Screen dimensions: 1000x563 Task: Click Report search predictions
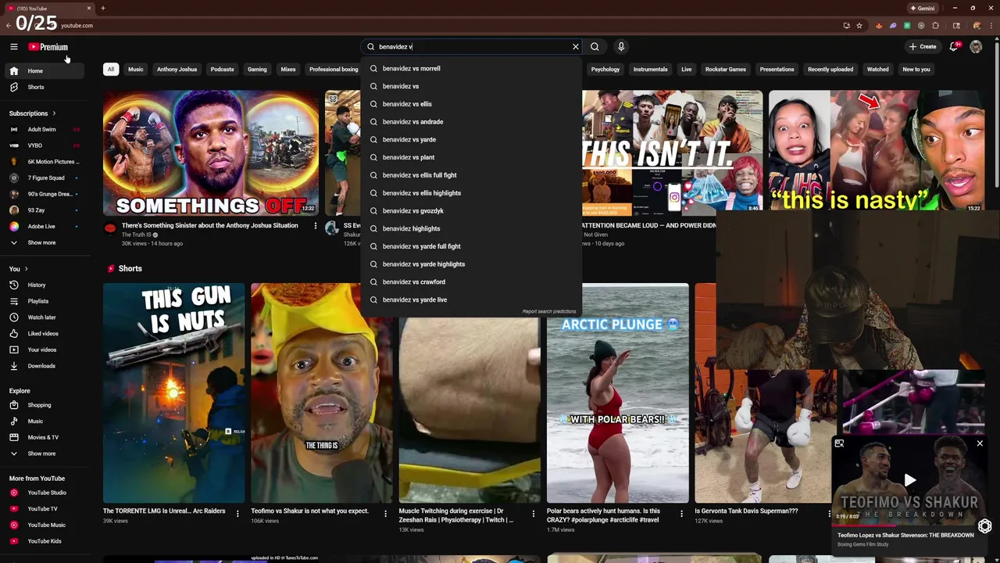[x=549, y=311]
